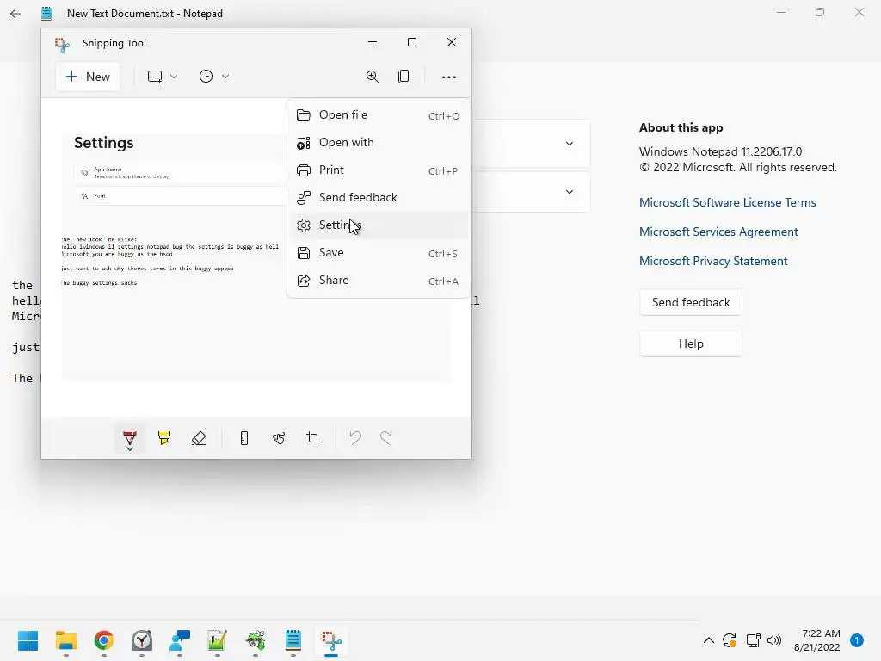Open the Windows Start menu
Viewport: 881px width, 661px height.
tap(28, 640)
